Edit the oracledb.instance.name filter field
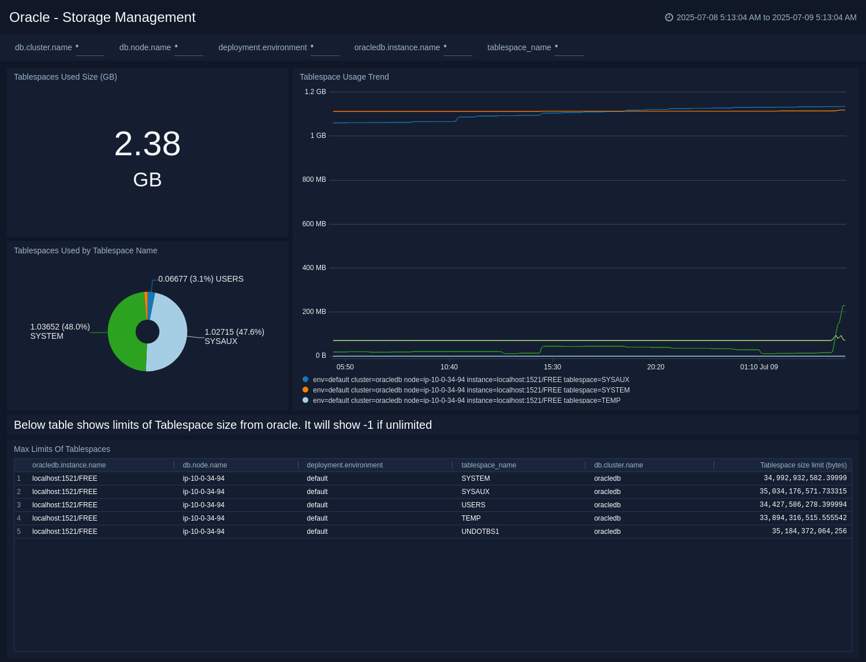Viewport: 866px width, 662px height. point(458,48)
